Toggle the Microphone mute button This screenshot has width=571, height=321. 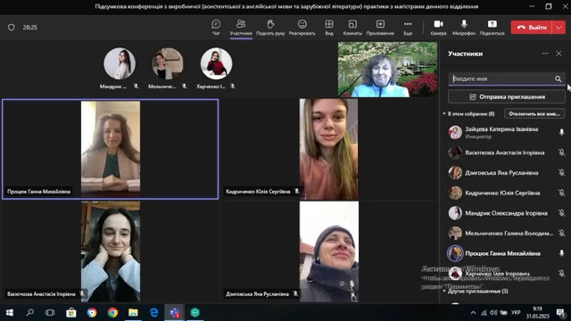464,28
